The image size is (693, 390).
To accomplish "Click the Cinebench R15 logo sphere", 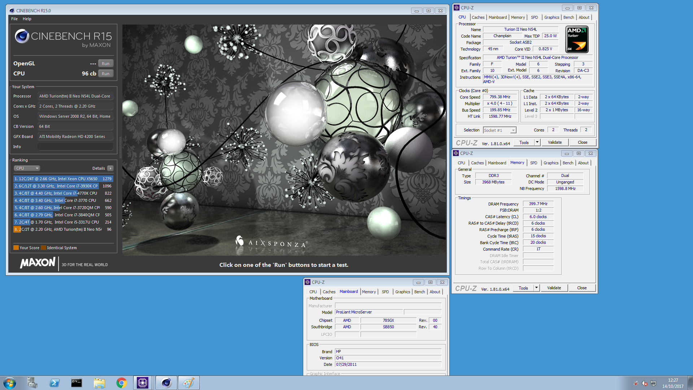I will [22, 36].
